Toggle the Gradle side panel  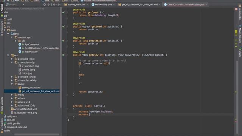coord(240,53)
